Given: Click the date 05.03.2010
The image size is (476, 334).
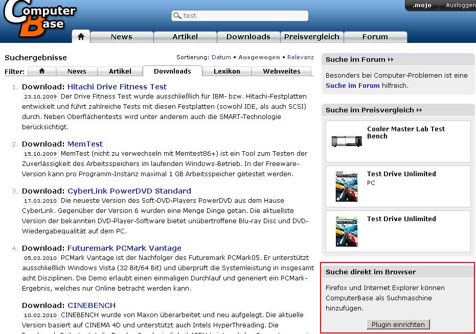Looking at the screenshot, I should click(x=40, y=258).
